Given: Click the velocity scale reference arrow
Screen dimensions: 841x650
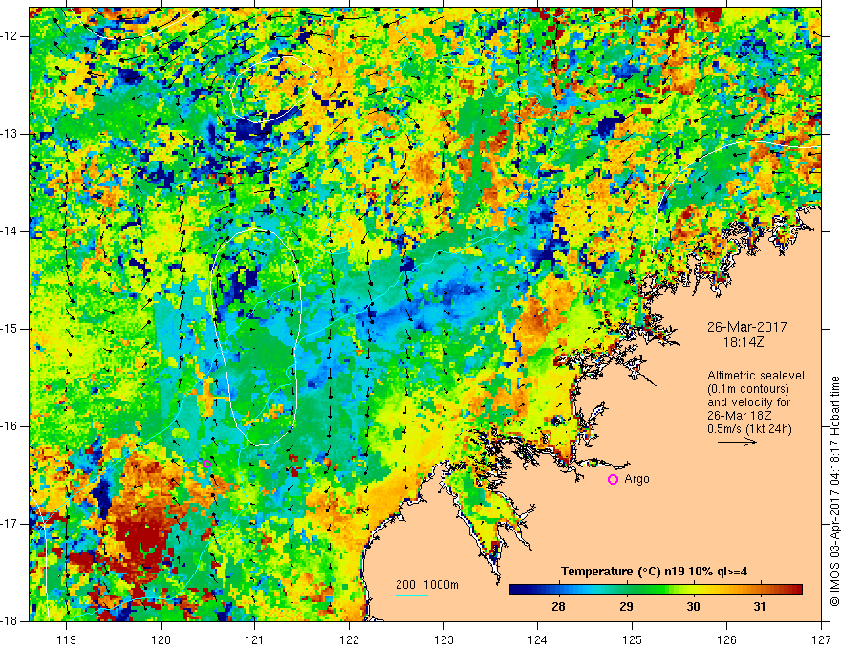Looking at the screenshot, I should pos(737,442).
